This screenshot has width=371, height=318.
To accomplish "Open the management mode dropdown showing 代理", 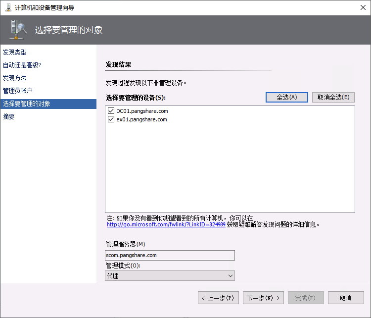I will [x=170, y=276].
